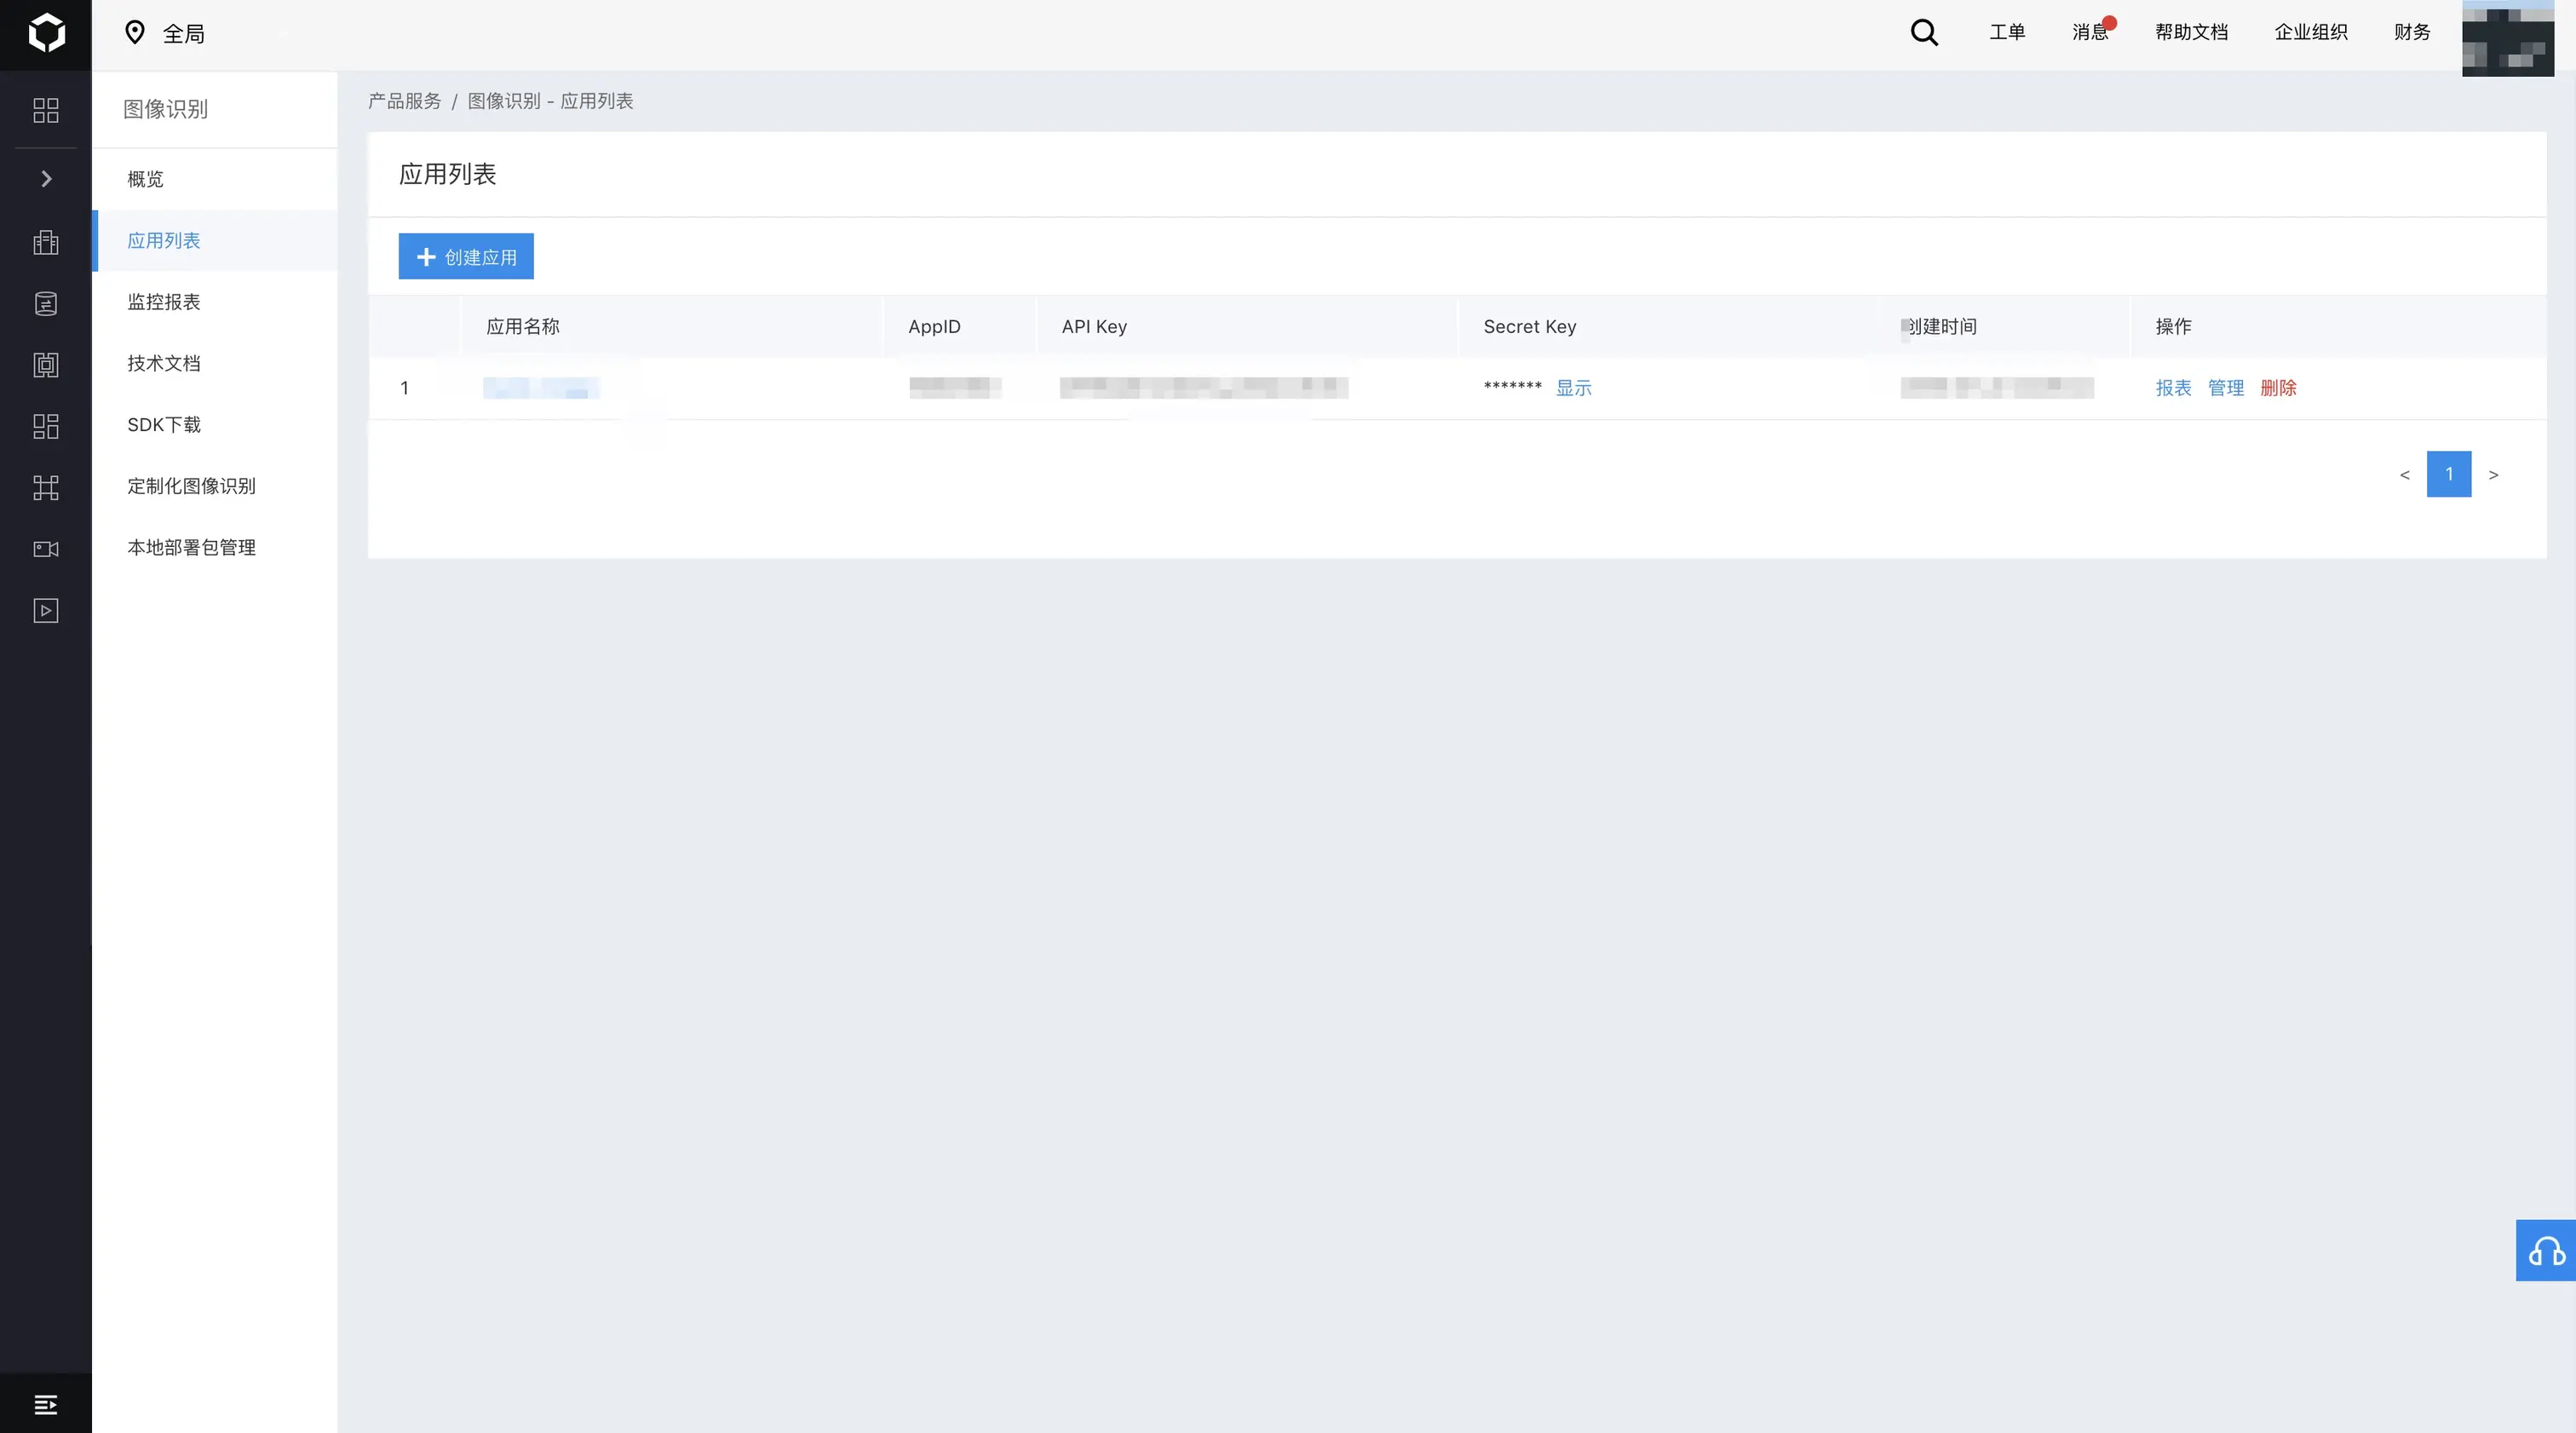Open the 监控报表 menu item
This screenshot has width=2576, height=1433.
click(164, 302)
